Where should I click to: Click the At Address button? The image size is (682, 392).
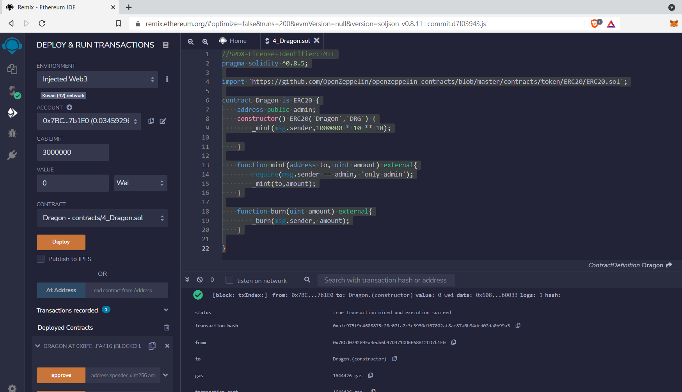point(61,290)
